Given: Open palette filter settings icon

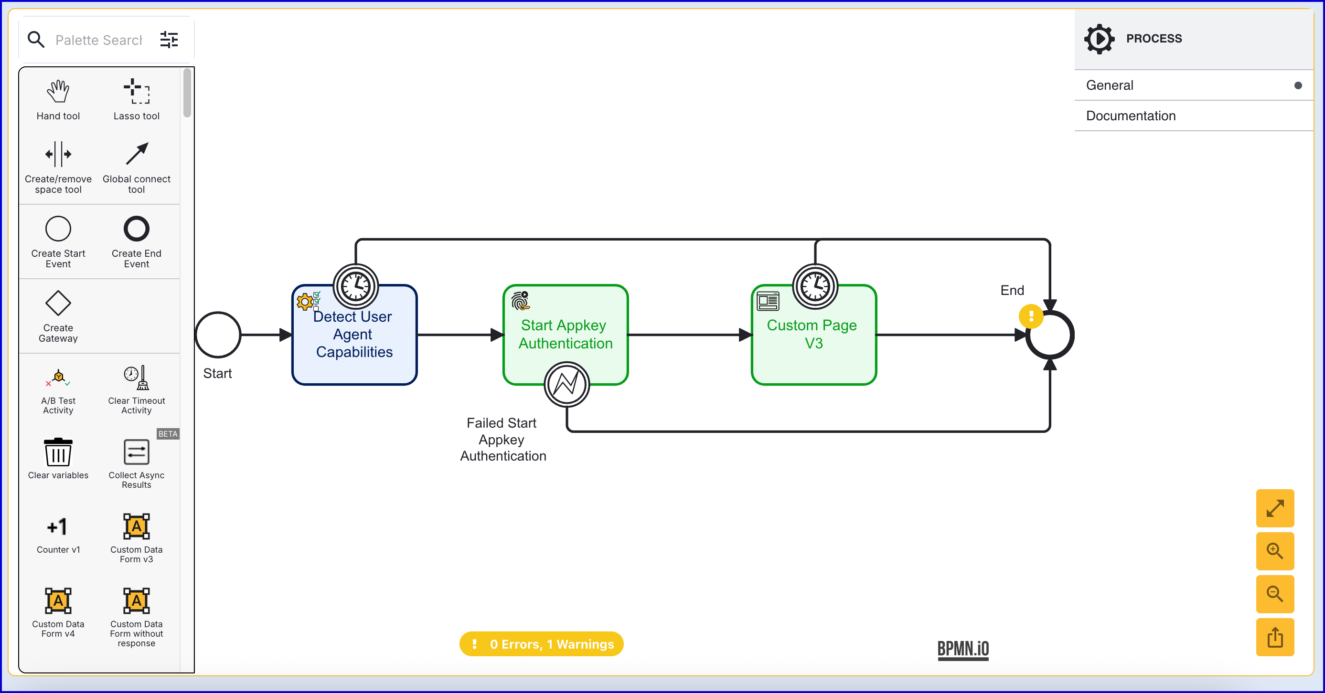Looking at the screenshot, I should pos(169,40).
